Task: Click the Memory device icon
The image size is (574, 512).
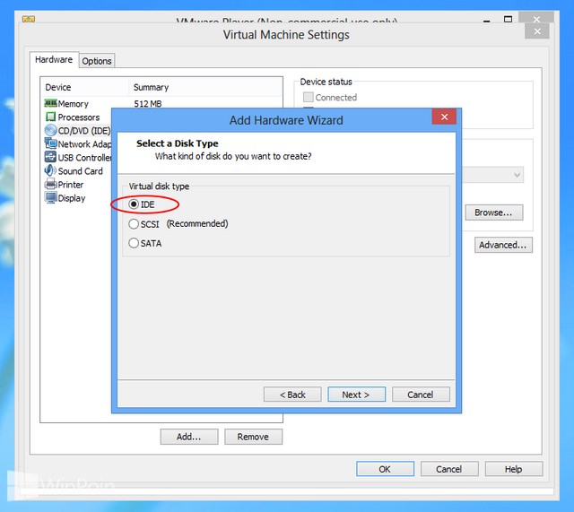Action: click(50, 103)
